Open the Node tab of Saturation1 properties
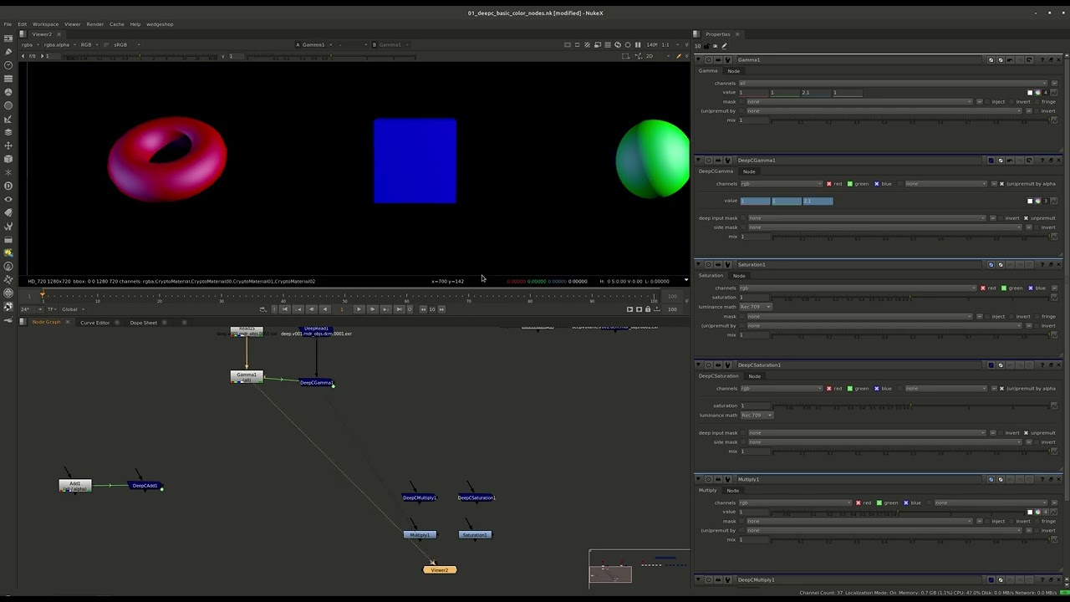Viewport: 1070px width, 602px height. 739,276
